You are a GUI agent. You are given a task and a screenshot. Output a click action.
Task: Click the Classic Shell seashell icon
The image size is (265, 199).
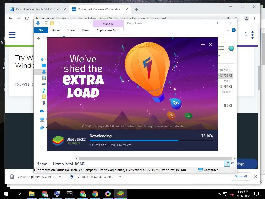coord(231,48)
